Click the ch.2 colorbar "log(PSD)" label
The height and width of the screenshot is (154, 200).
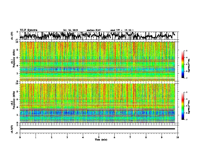[x=189, y=107]
